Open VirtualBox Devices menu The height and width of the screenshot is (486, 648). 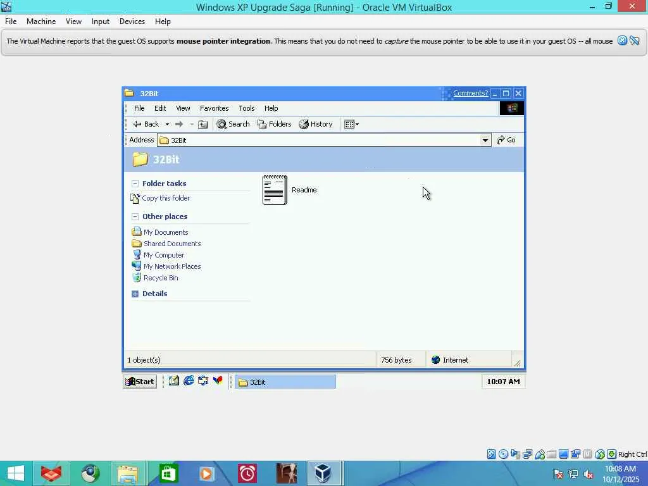point(132,22)
